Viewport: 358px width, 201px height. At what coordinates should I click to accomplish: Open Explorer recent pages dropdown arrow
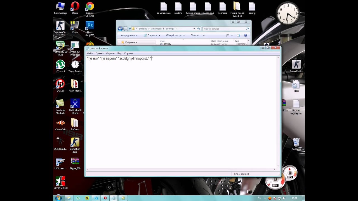pyautogui.click(x=130, y=29)
